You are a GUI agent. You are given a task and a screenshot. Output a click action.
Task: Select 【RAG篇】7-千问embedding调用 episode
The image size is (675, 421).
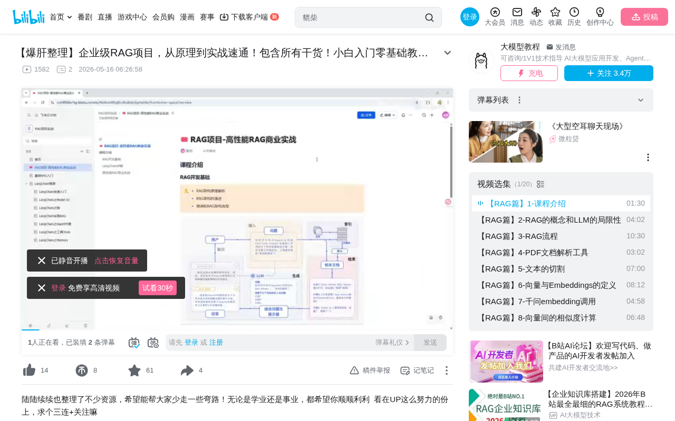click(561, 302)
